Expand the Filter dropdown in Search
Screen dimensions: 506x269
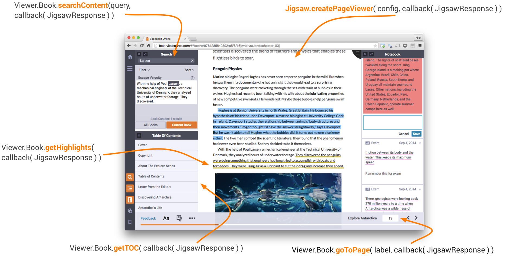(144, 70)
